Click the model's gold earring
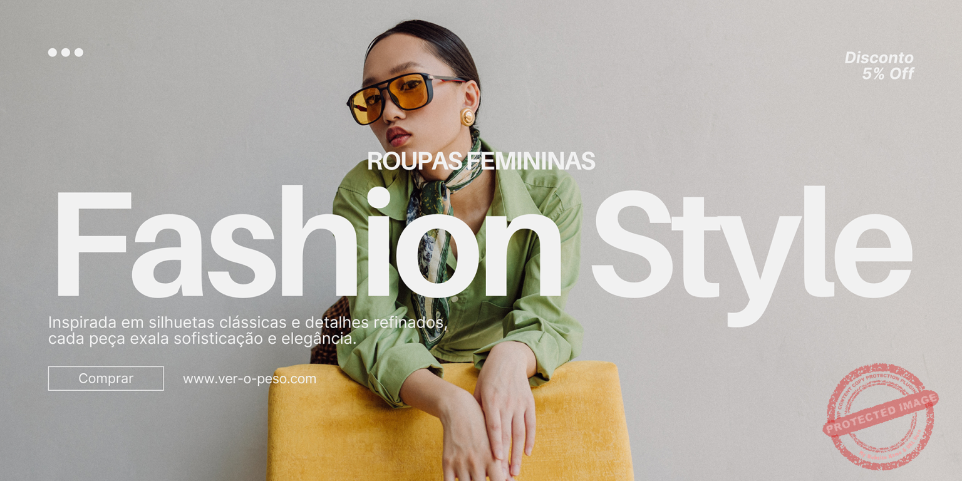The width and height of the screenshot is (962, 481). pyautogui.click(x=467, y=116)
